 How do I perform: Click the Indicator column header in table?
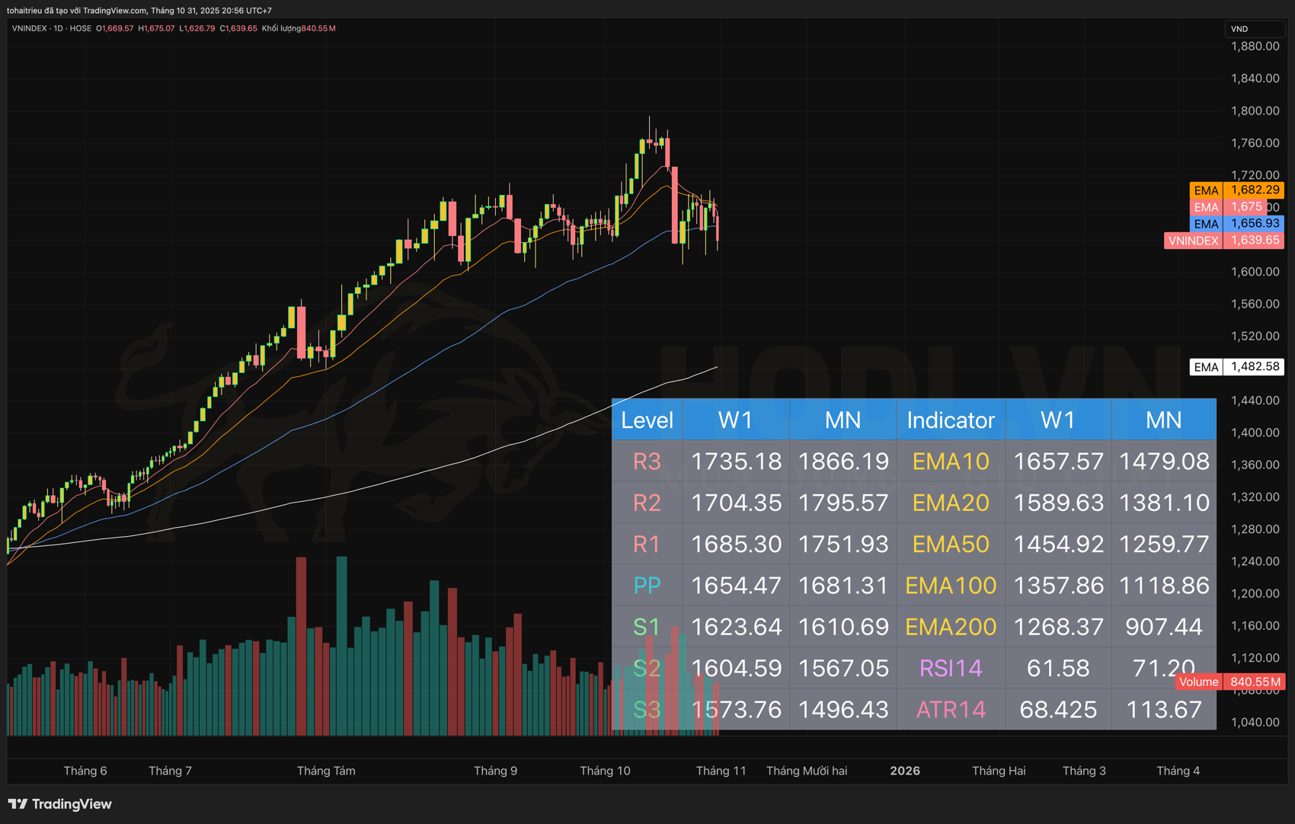[950, 420]
